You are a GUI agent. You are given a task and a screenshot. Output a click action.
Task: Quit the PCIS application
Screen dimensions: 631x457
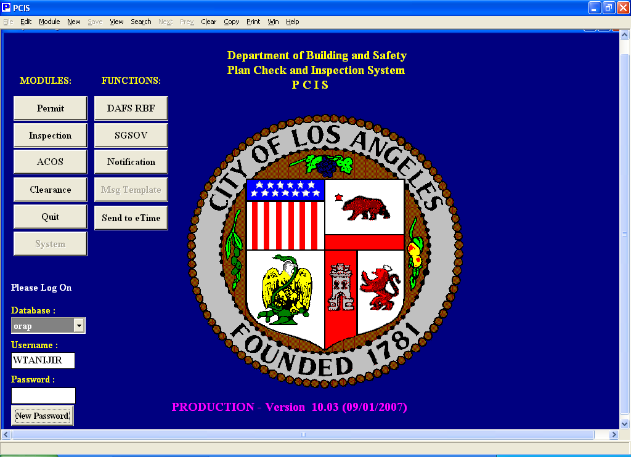[x=49, y=216]
